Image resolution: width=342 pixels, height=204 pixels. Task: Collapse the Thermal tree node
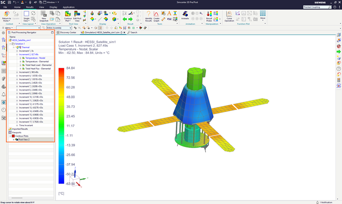tap(14, 47)
